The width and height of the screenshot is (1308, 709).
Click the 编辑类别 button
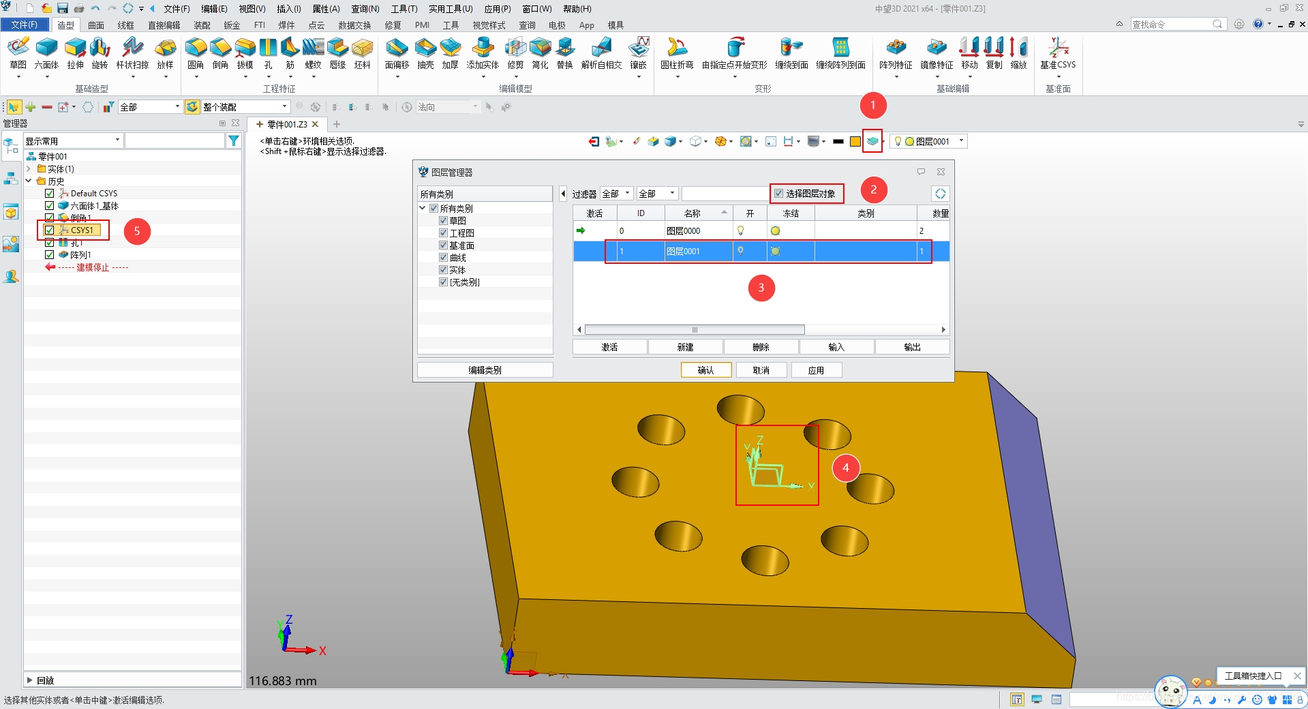tap(485, 370)
